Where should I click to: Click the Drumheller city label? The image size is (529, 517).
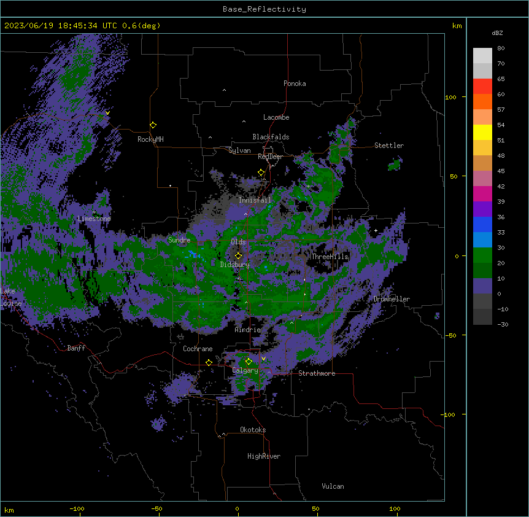pyautogui.click(x=392, y=299)
